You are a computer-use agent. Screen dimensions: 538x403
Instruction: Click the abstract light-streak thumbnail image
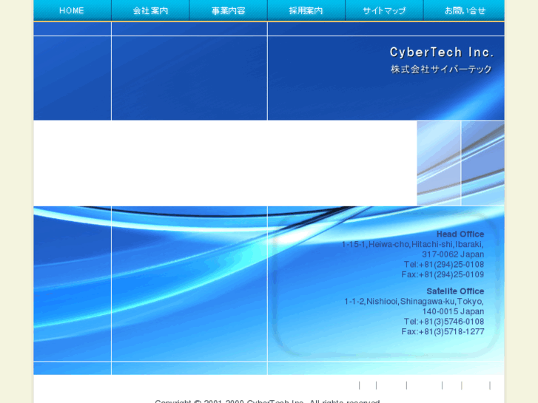(x=460, y=163)
